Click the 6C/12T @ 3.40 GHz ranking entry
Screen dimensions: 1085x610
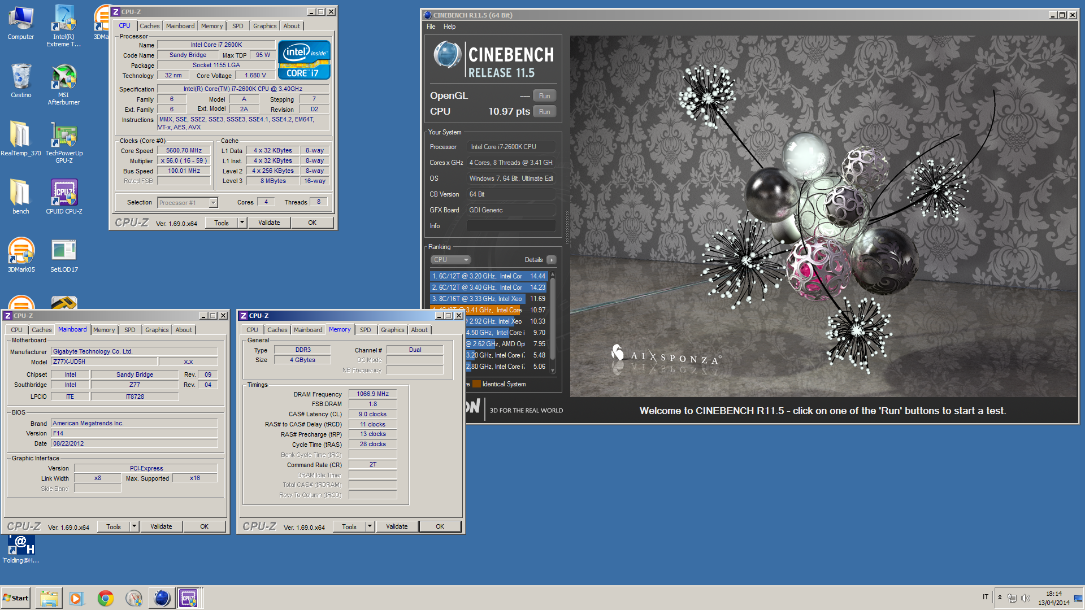click(488, 287)
